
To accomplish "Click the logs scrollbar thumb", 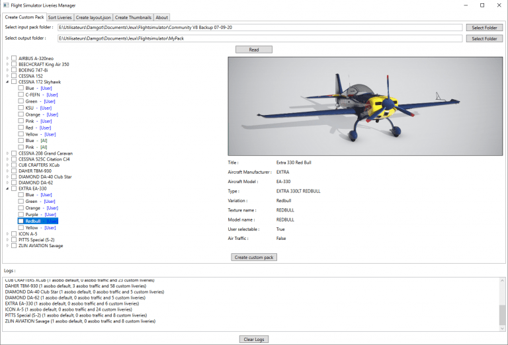I will (x=502, y=315).
